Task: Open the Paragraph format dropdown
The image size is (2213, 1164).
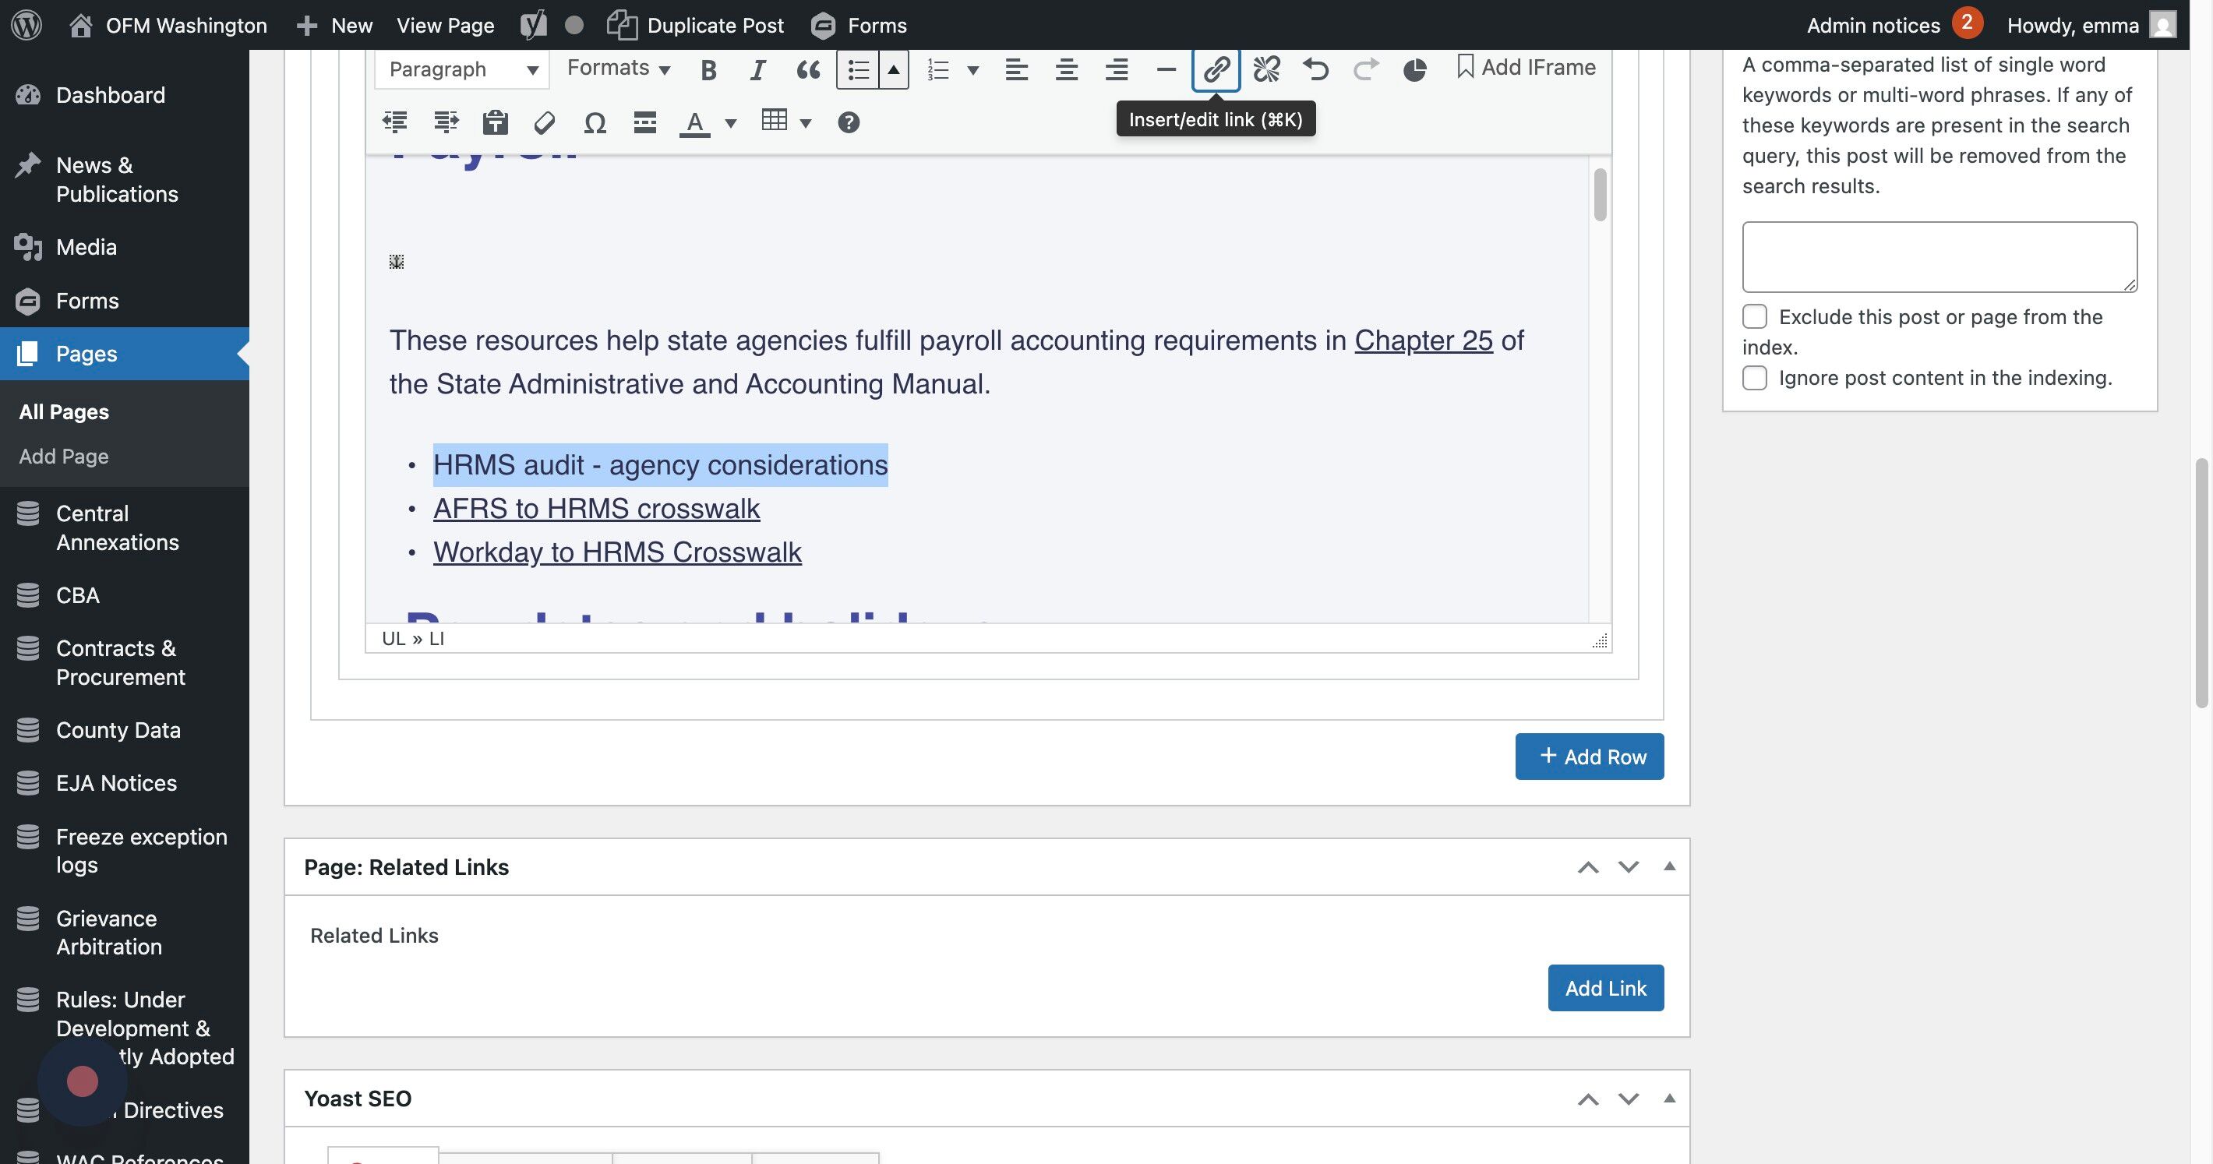Action: coord(462,69)
